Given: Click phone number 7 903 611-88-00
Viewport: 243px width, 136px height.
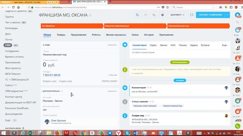Looking at the screenshot, I should 52,75.
